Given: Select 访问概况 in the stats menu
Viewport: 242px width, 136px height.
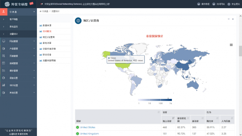Looking at the screenshot, I should point(47,31).
